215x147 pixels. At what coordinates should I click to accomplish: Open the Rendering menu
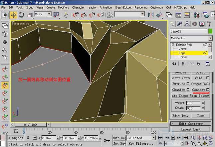click(x=141, y=8)
